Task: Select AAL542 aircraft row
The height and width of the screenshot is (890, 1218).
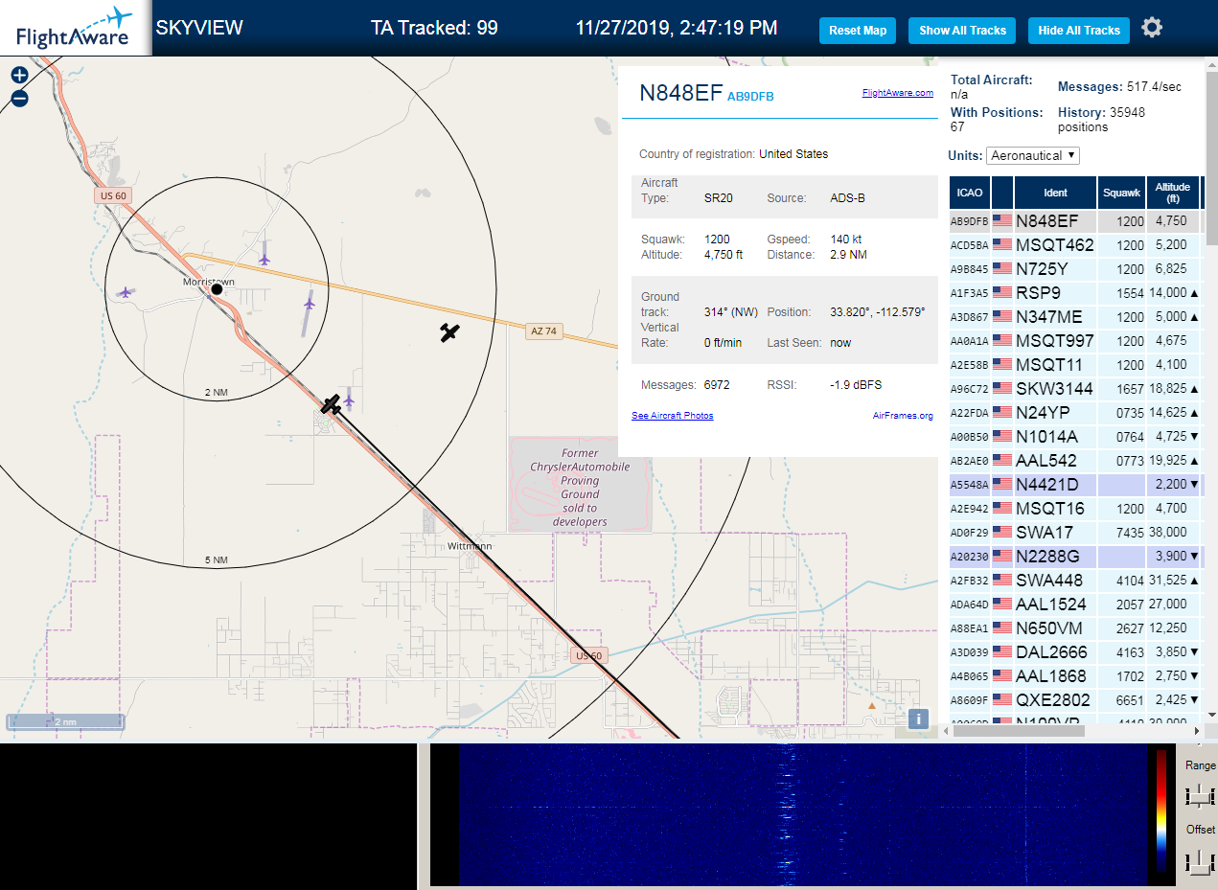Action: (1075, 461)
